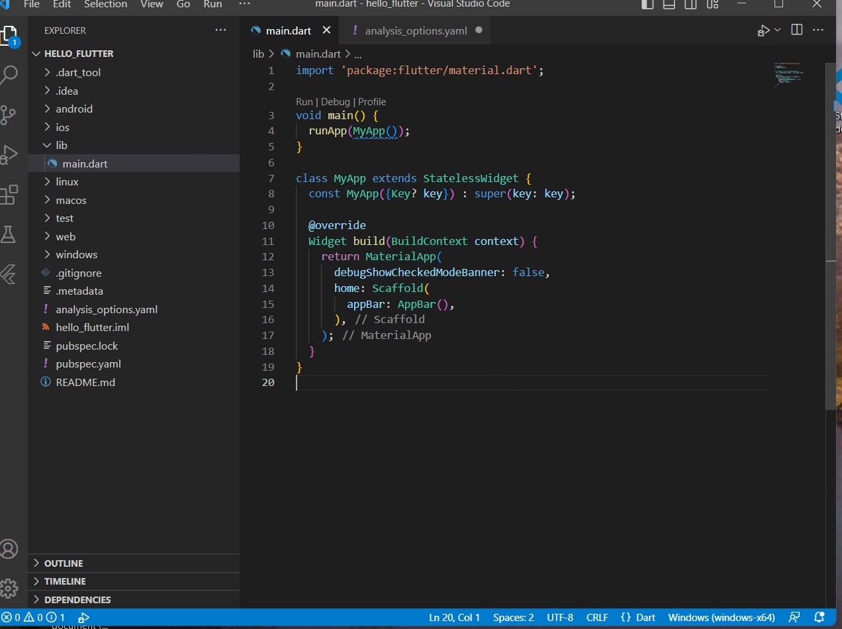Close the main.dart tab
The height and width of the screenshot is (629, 842).
(x=326, y=30)
